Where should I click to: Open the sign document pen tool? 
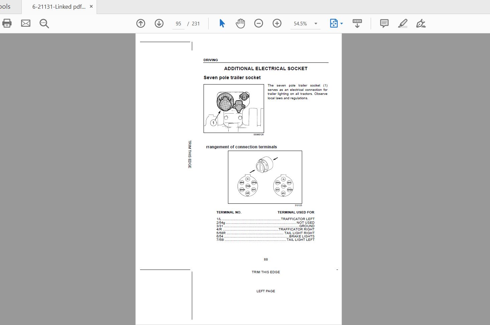(421, 23)
